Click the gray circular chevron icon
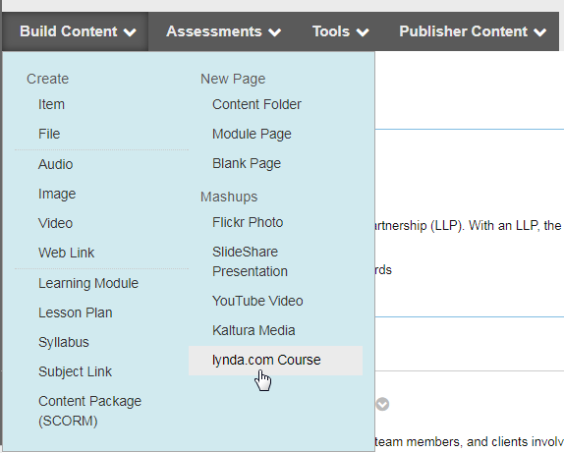This screenshot has width=564, height=453. pos(382,404)
